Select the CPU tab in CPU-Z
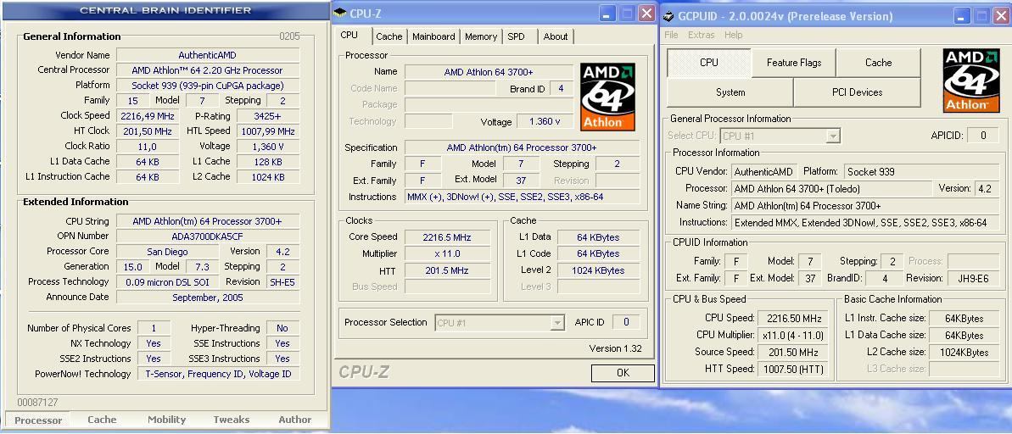 349,36
